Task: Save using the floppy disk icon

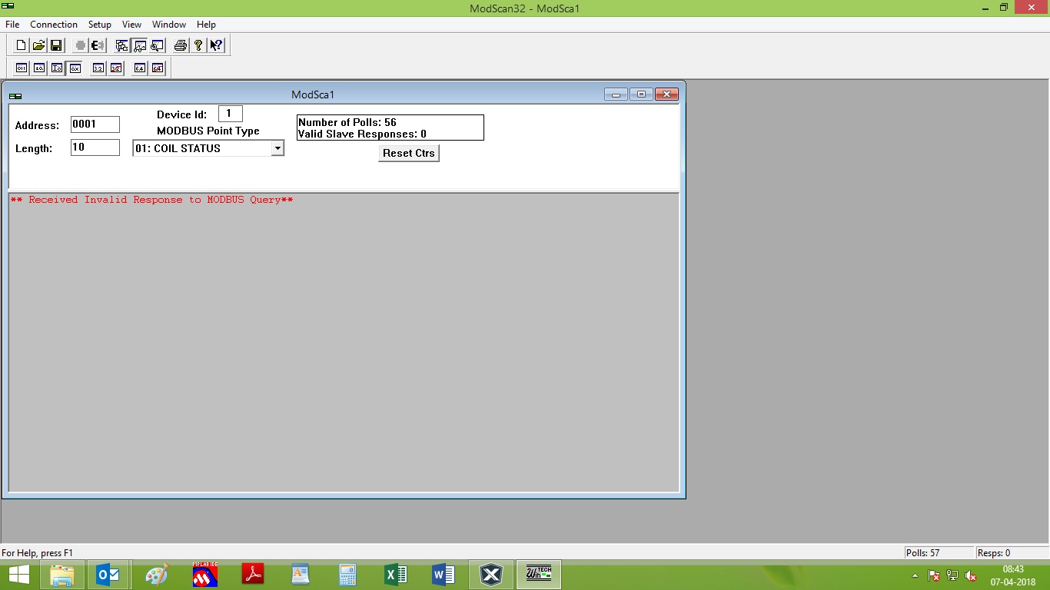Action: (x=56, y=45)
